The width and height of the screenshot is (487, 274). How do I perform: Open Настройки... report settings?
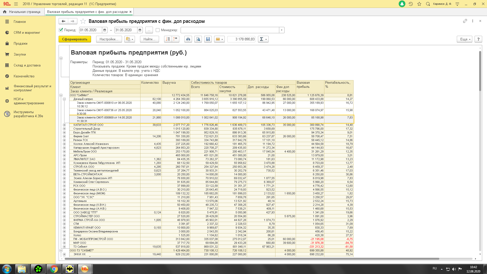[109, 39]
